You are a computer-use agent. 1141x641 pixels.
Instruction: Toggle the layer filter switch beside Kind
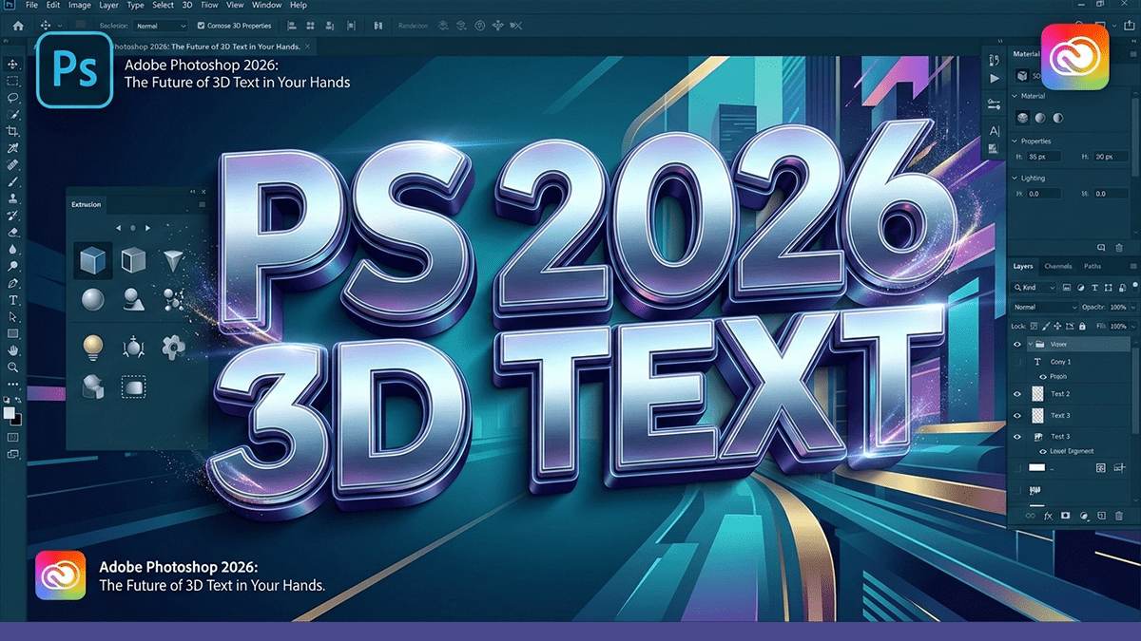(x=1135, y=286)
